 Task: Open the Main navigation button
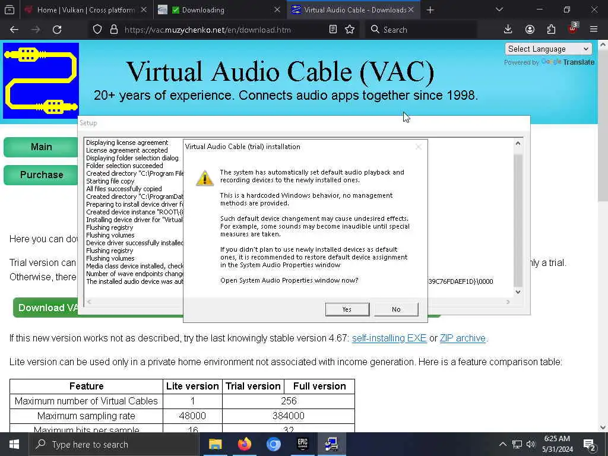coord(41,147)
